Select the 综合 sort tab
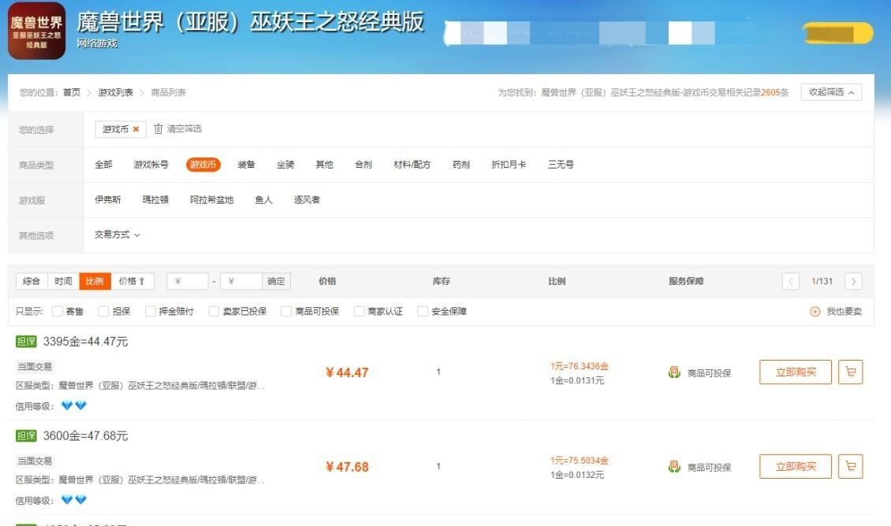Image resolution: width=891 pixels, height=526 pixels. [x=32, y=281]
